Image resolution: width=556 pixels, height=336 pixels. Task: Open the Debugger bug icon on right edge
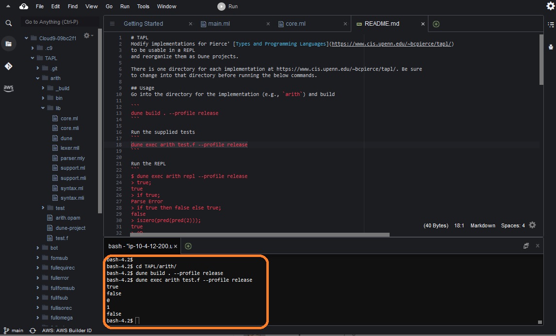tap(551, 47)
